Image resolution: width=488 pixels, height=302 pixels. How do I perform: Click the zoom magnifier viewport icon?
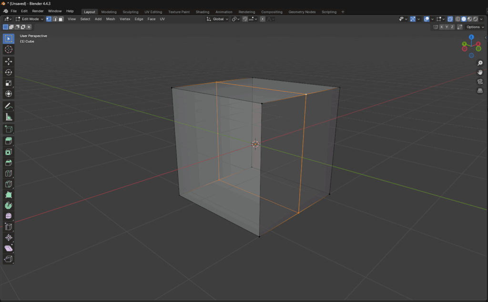click(x=480, y=63)
